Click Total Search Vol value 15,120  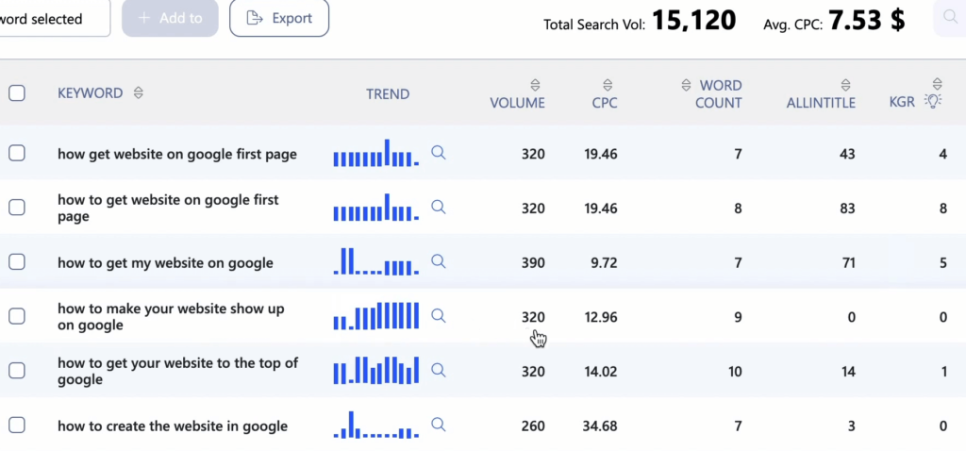tap(693, 21)
